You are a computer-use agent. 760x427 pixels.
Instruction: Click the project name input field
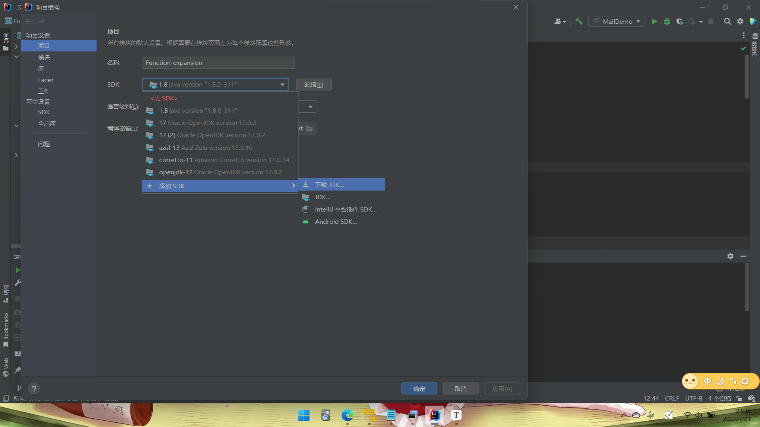[x=218, y=62]
